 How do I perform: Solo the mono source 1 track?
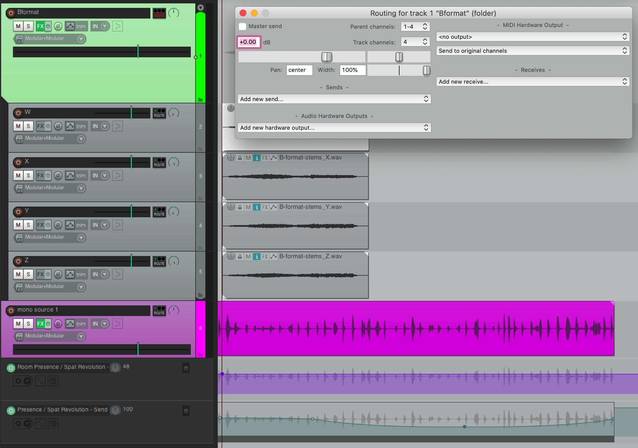pyautogui.click(x=28, y=324)
